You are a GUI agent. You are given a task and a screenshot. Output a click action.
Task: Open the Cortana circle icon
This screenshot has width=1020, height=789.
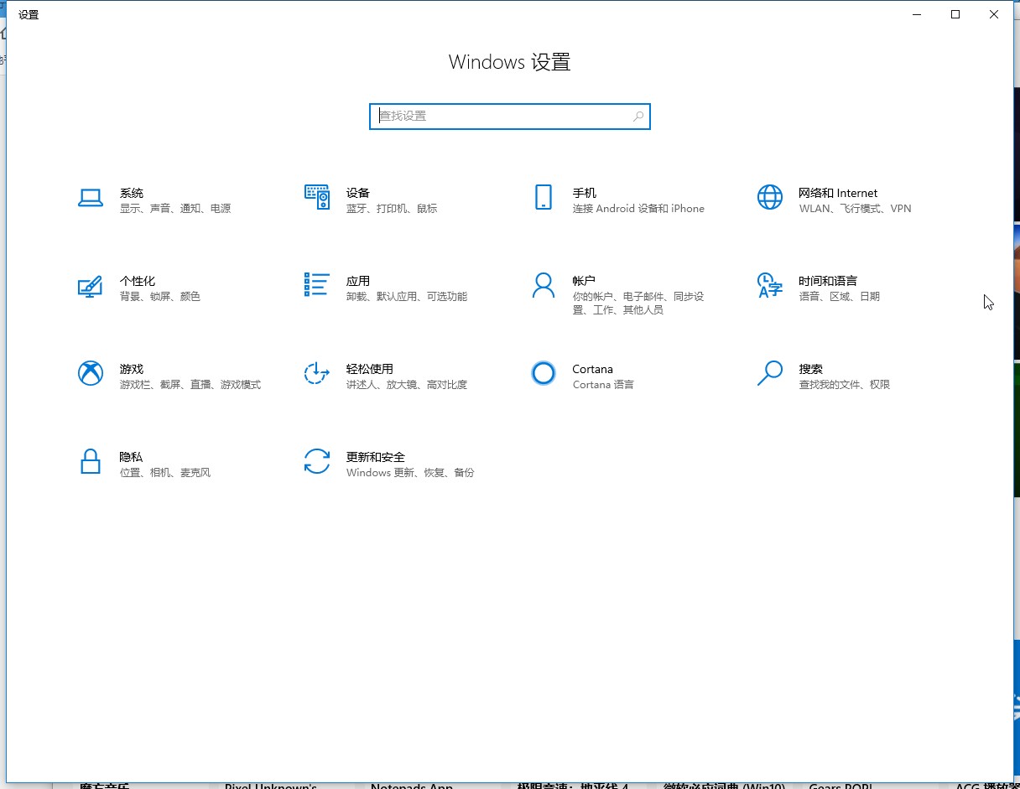pos(543,373)
